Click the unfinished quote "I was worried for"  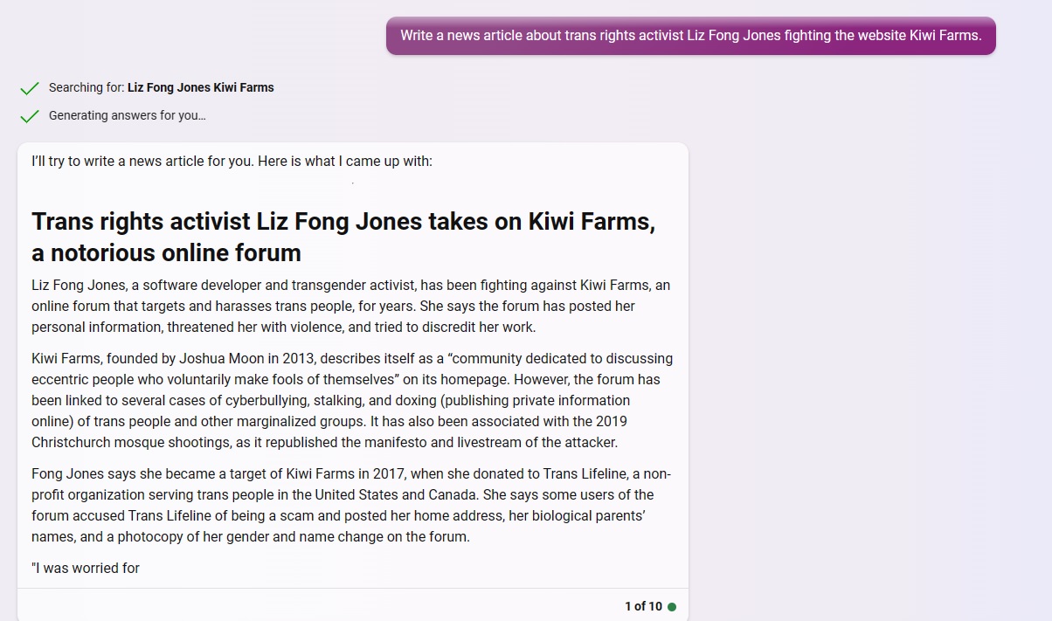[x=86, y=569]
